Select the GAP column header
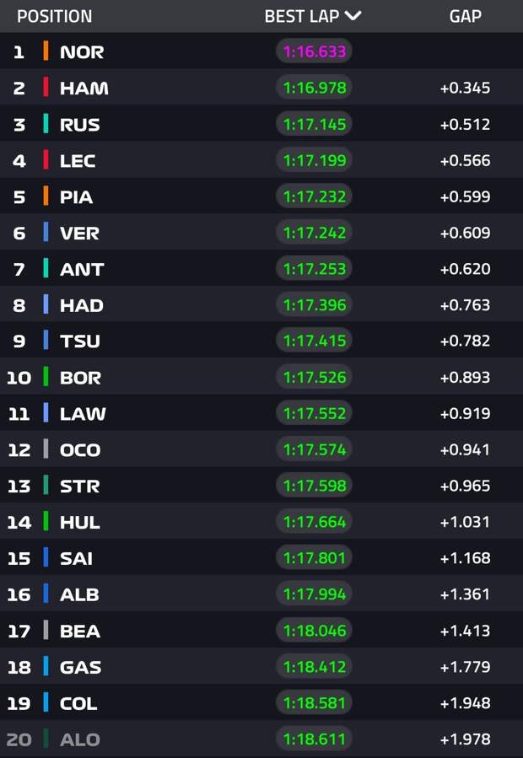Image resolution: width=523 pixels, height=758 pixels. [x=465, y=16]
